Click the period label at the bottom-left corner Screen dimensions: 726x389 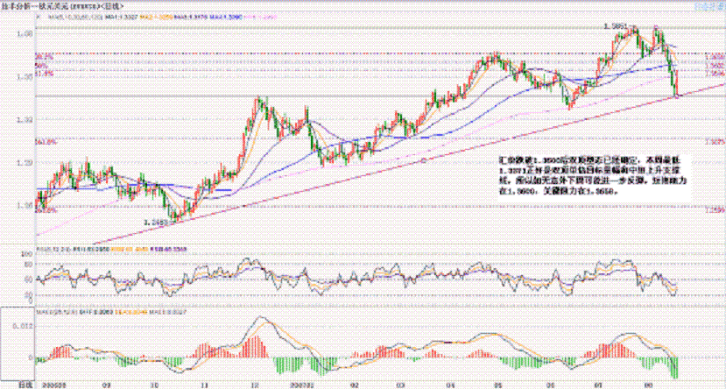pyautogui.click(x=25, y=385)
